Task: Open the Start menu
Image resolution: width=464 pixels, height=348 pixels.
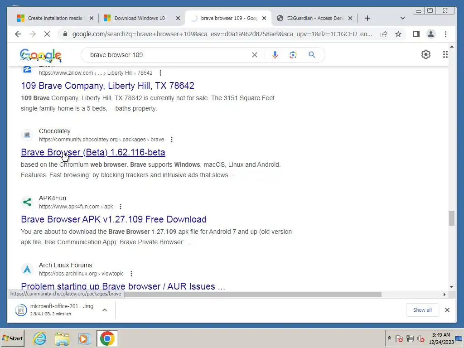Action: (12, 338)
